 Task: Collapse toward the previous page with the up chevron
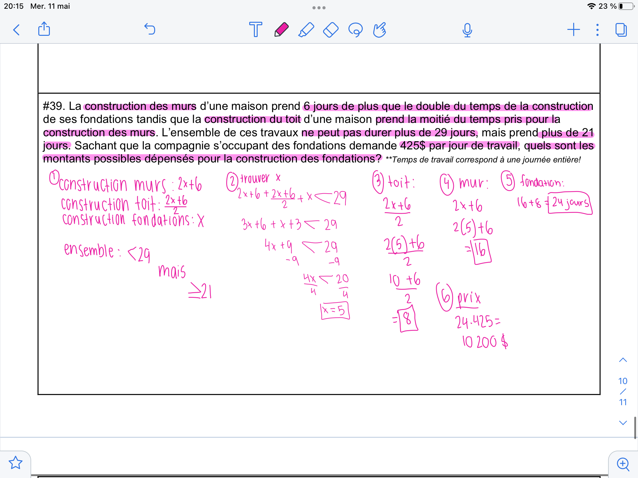[x=622, y=360]
